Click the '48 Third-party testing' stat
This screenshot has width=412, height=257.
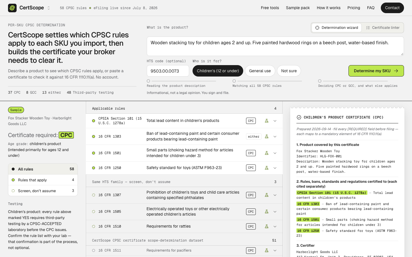pos(90,93)
